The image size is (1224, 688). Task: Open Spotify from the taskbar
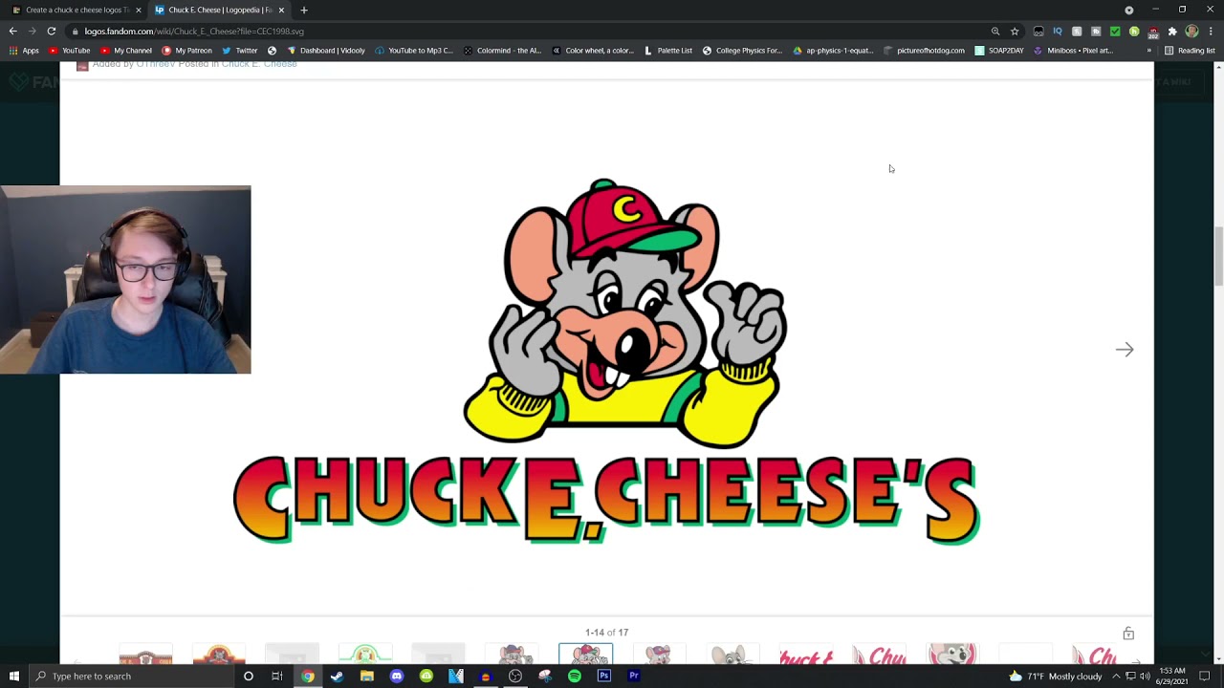574,677
